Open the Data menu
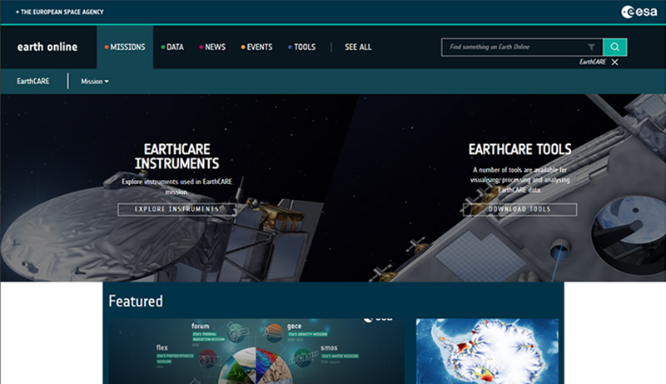 [x=172, y=47]
